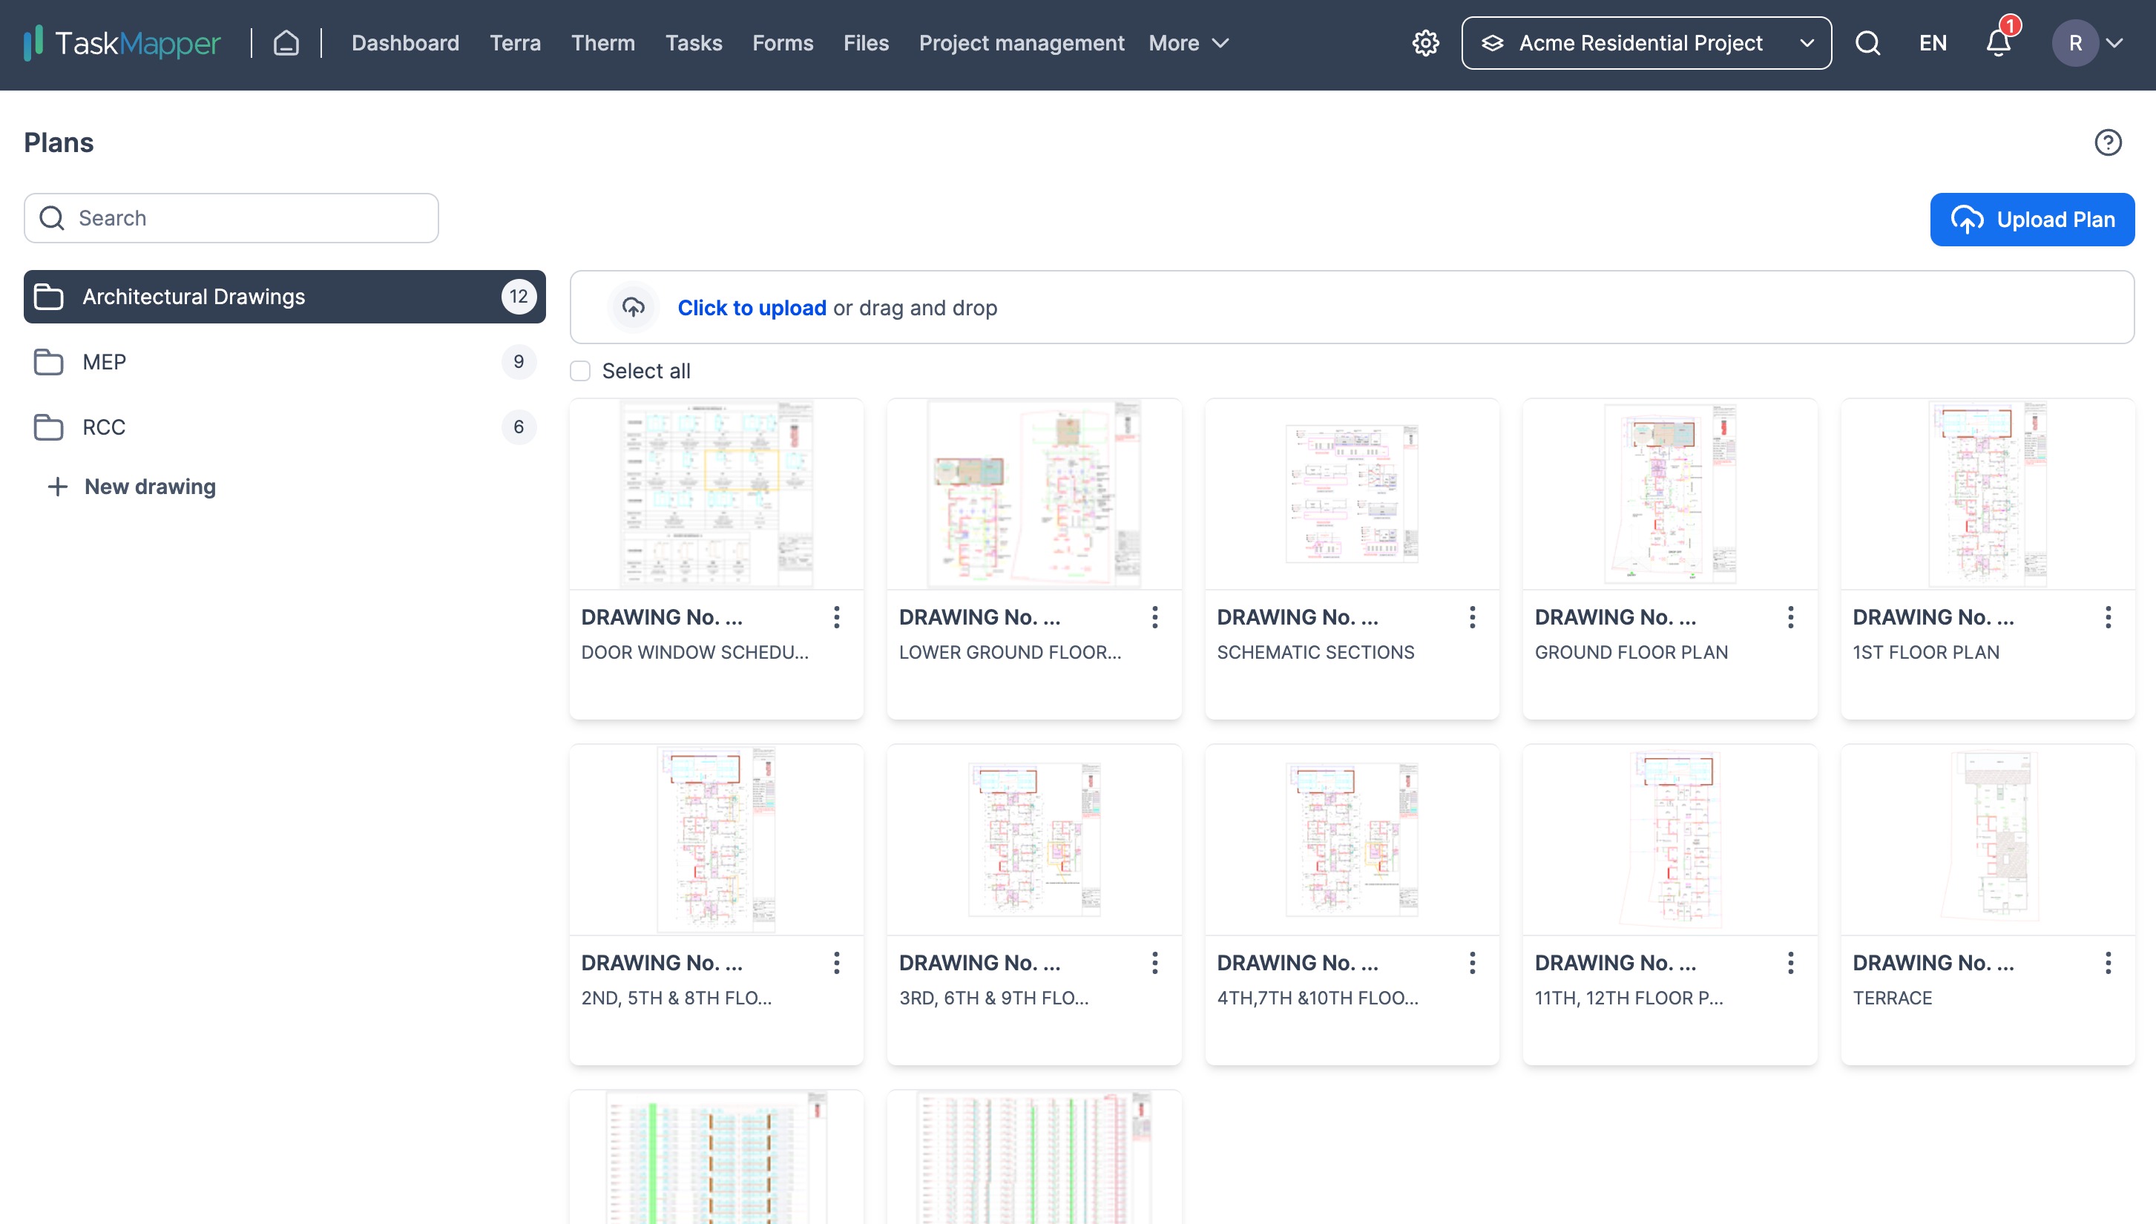
Task: Open the 2ND, 5TH & 8TH FLO... thumbnail
Action: 716,840
